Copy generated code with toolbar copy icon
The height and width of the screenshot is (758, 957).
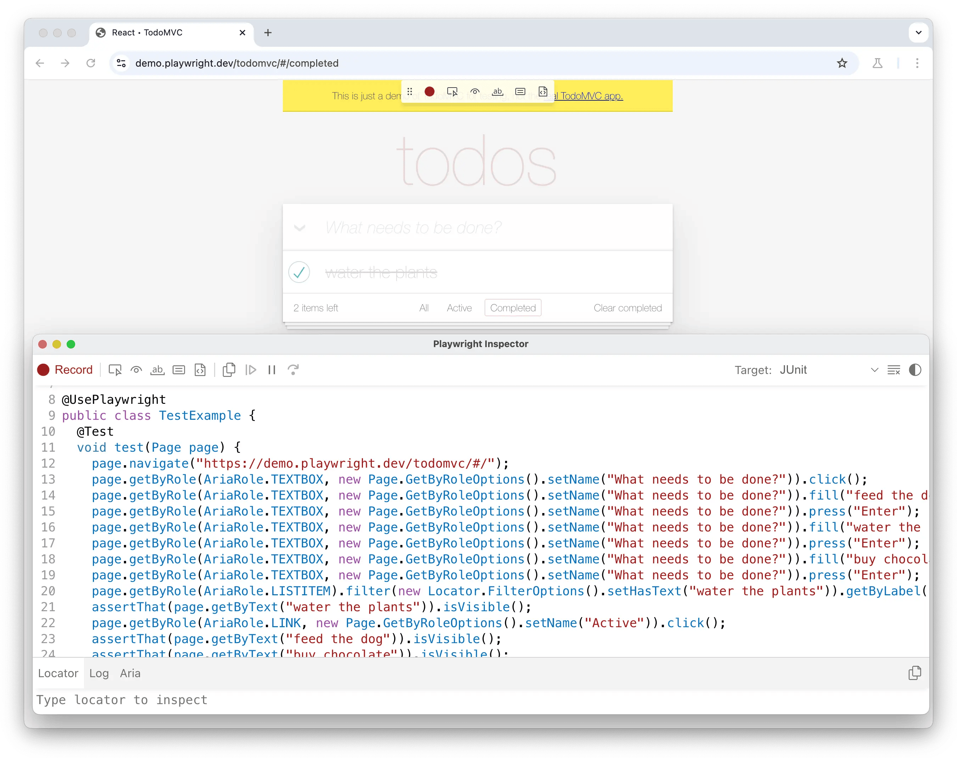(x=229, y=370)
